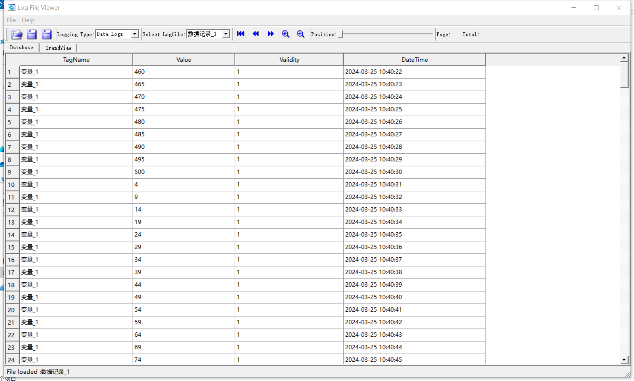Viewport: 634px width, 381px height.
Task: Click TagName cell in row 5
Action: pos(76,122)
